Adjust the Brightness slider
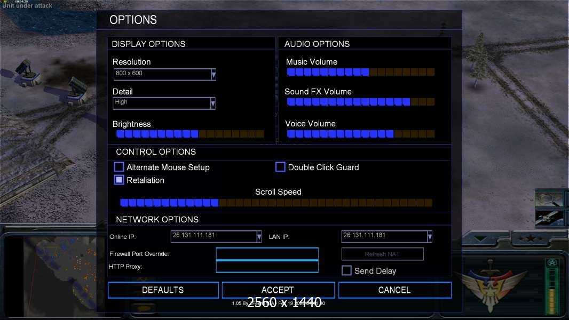Viewport: 569px width, 320px height. (190, 134)
